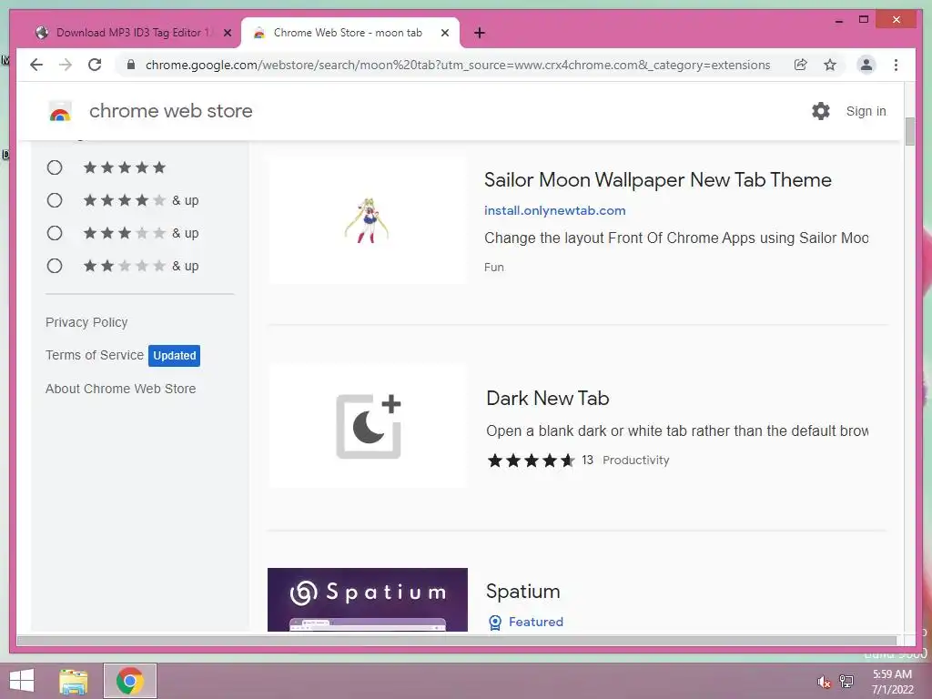Screen dimensions: 932x699
Task: Open a new tab with the plus button
Action: tap(480, 33)
